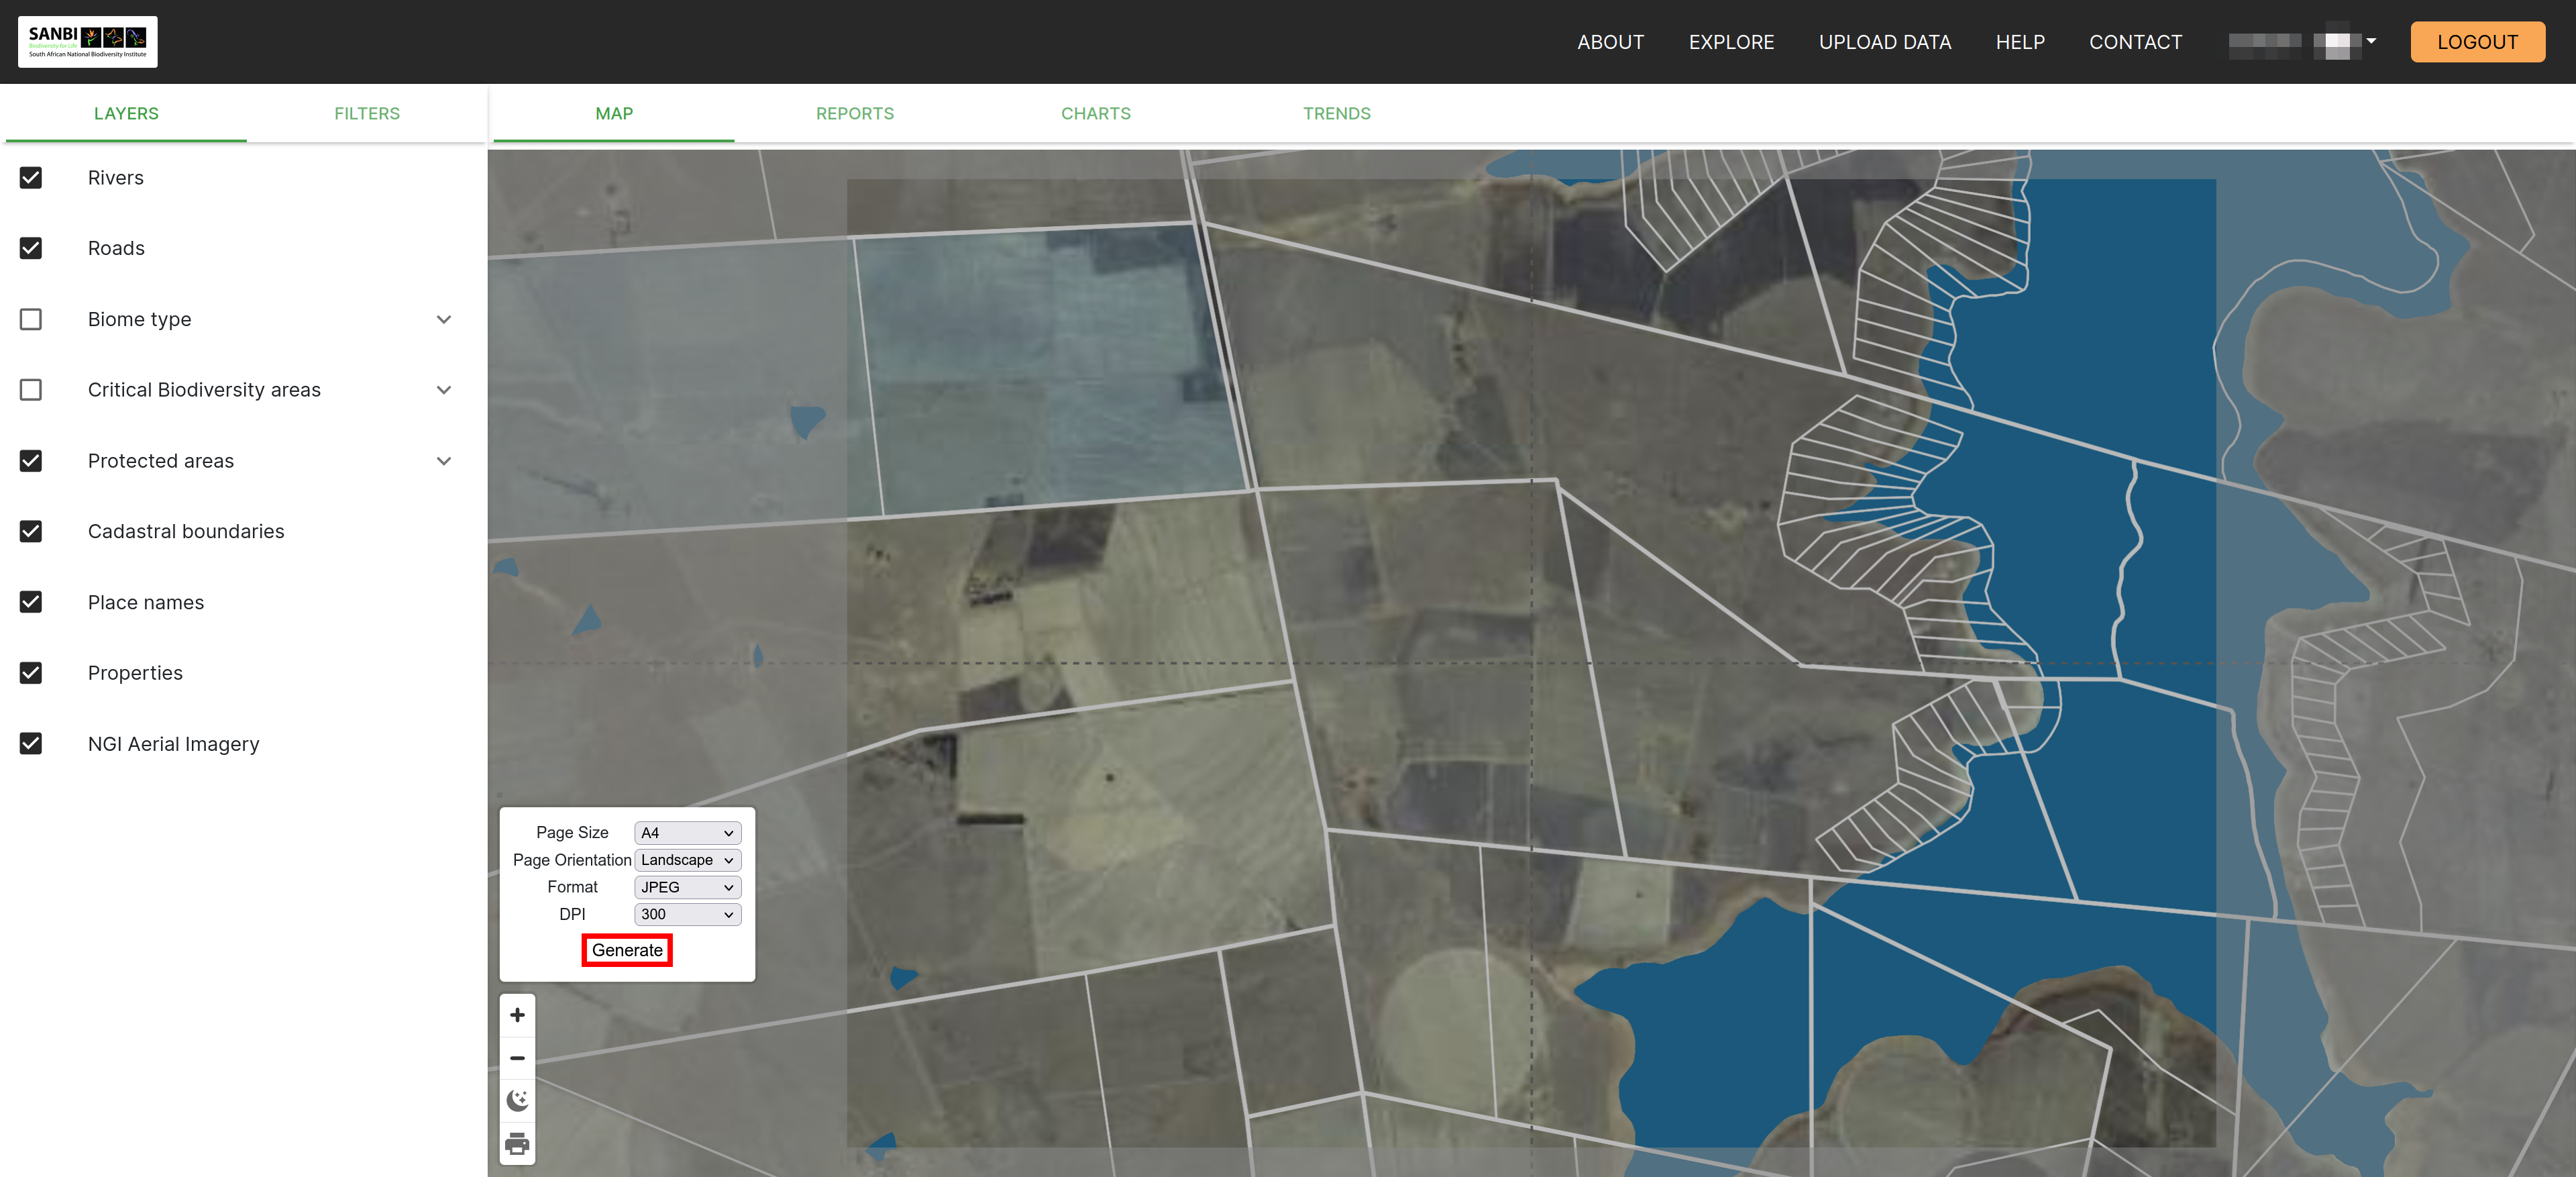
Task: Uncheck the Rivers layer checkbox
Action: 31,178
